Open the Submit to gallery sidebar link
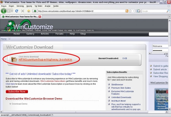 tap(161, 66)
